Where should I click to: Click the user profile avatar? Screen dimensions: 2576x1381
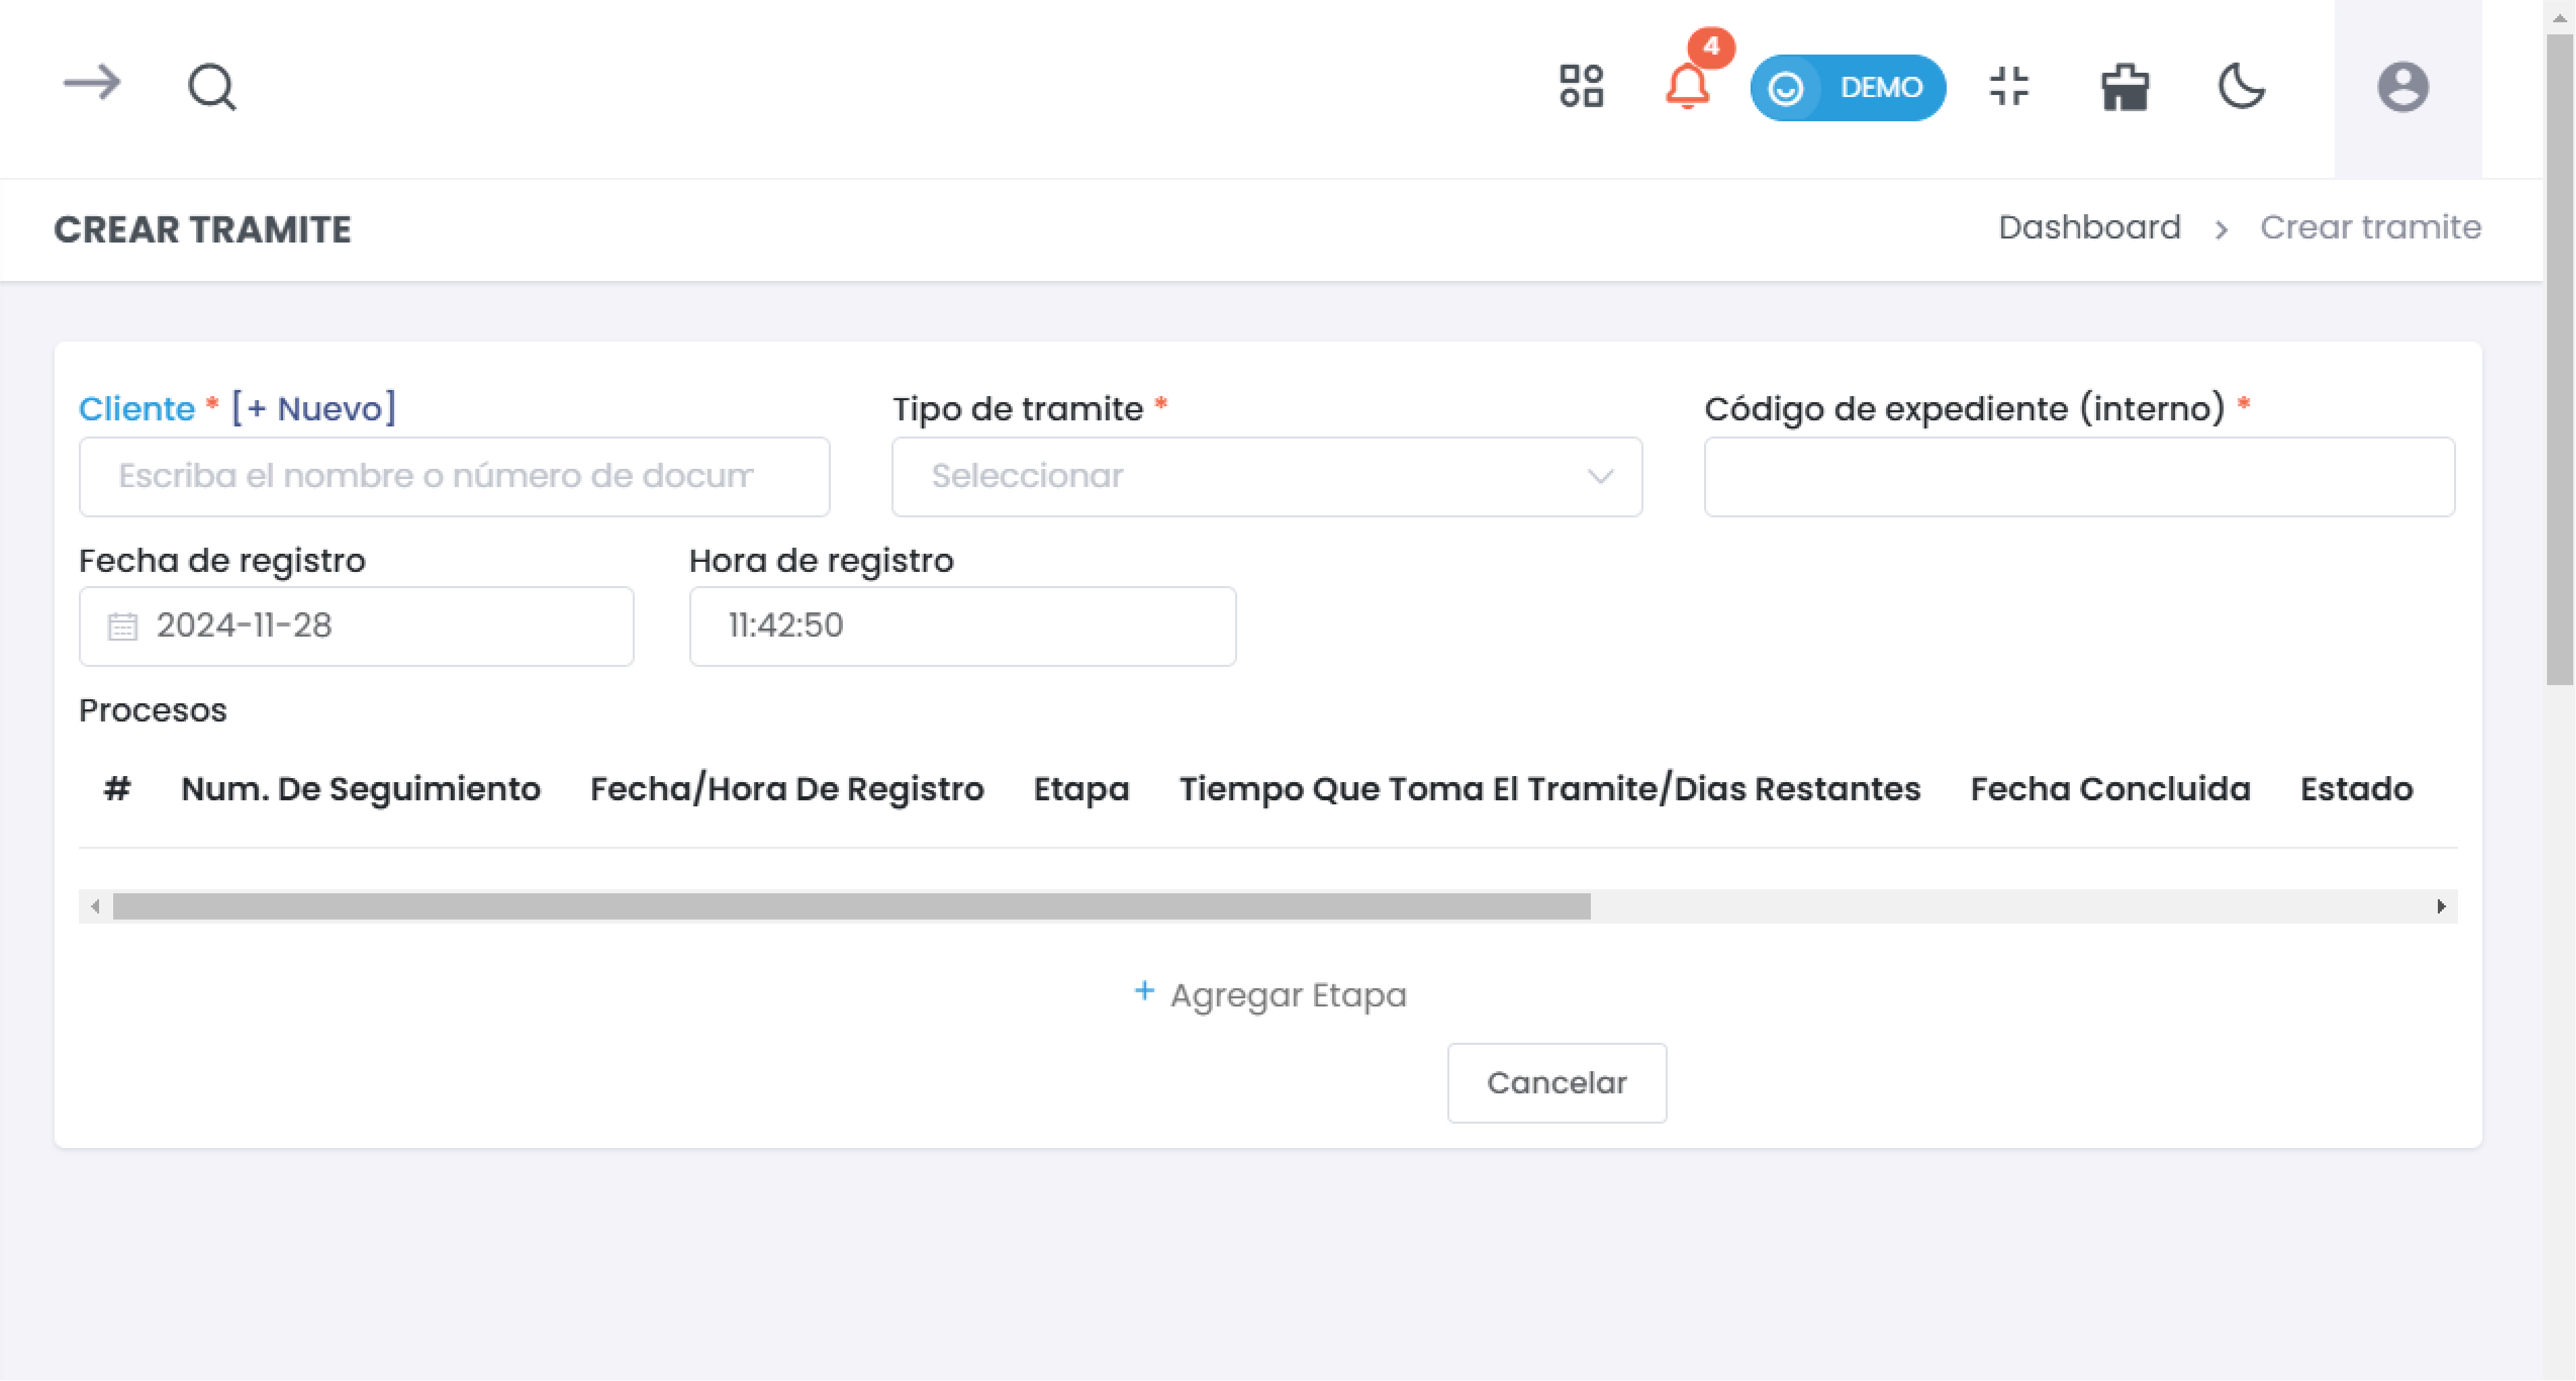2402,87
